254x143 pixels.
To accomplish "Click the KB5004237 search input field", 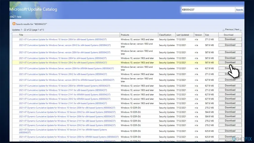I will click(x=208, y=10).
